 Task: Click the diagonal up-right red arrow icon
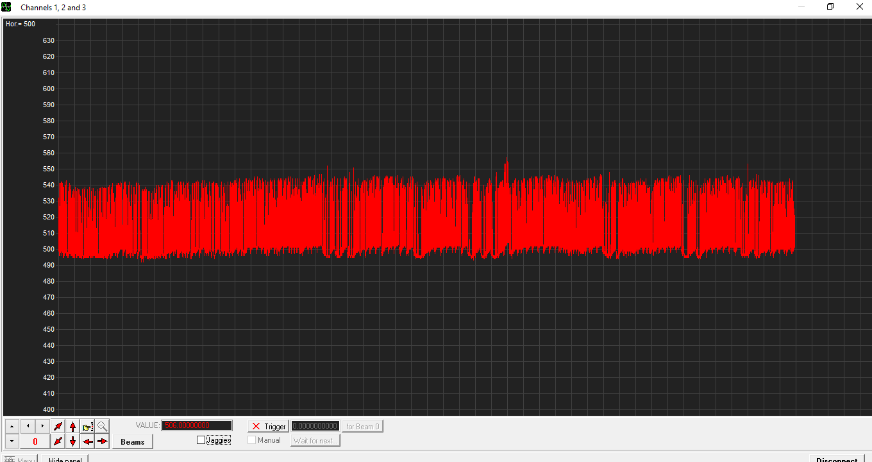coord(58,427)
